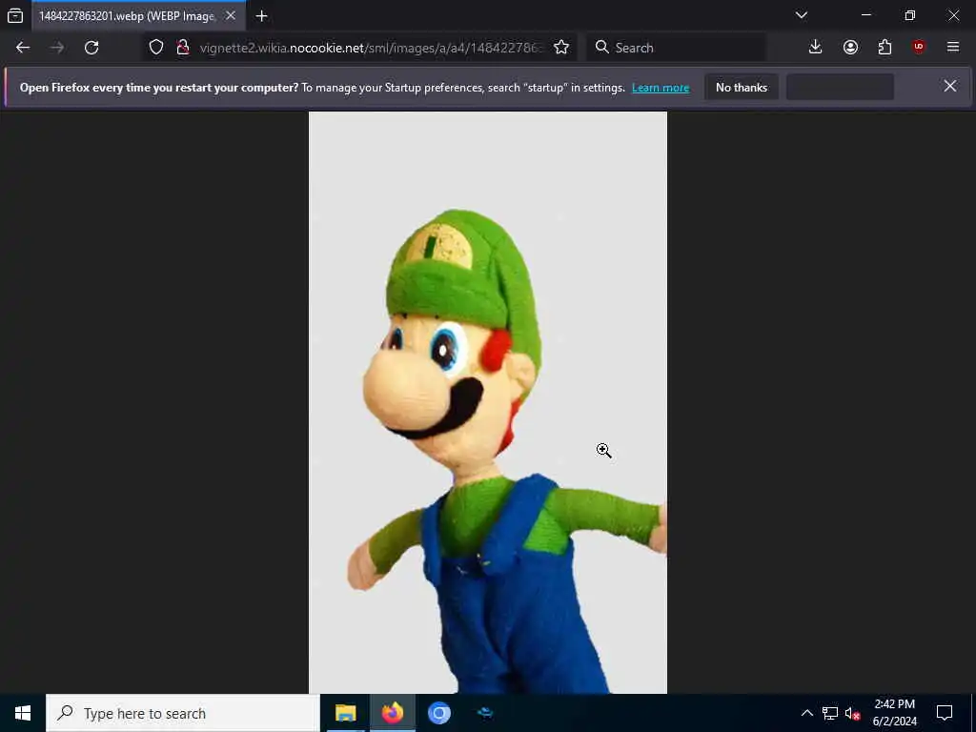Minimize the Firefox window
The height and width of the screenshot is (732, 976).
point(866,15)
